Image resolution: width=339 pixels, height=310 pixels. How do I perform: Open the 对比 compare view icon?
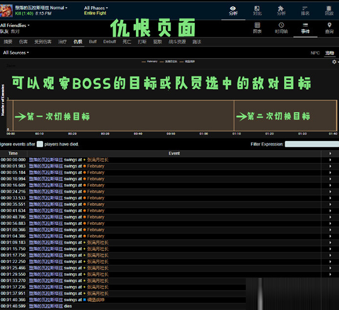coord(258,8)
